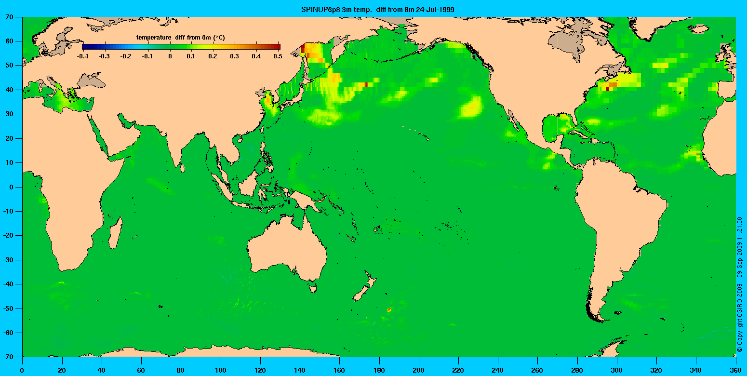The width and height of the screenshot is (747, 376).
Task: Click the colorbar tick label '-0.4'
Action: 82,56
